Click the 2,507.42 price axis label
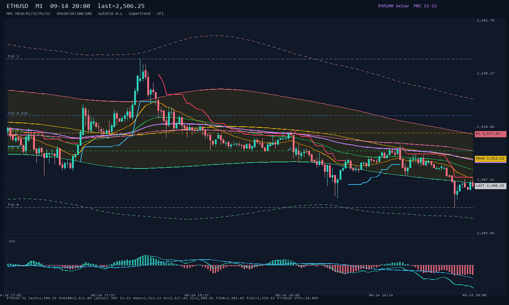The image size is (509, 305). tap(486, 180)
